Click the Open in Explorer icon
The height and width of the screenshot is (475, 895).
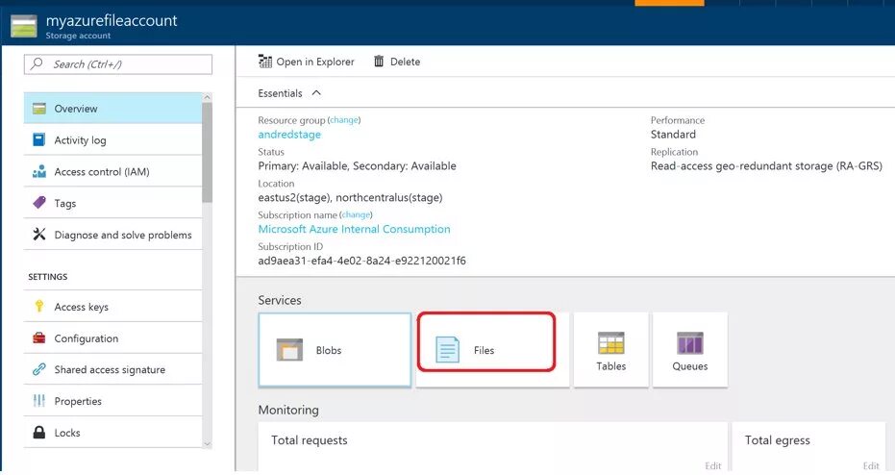click(x=265, y=62)
